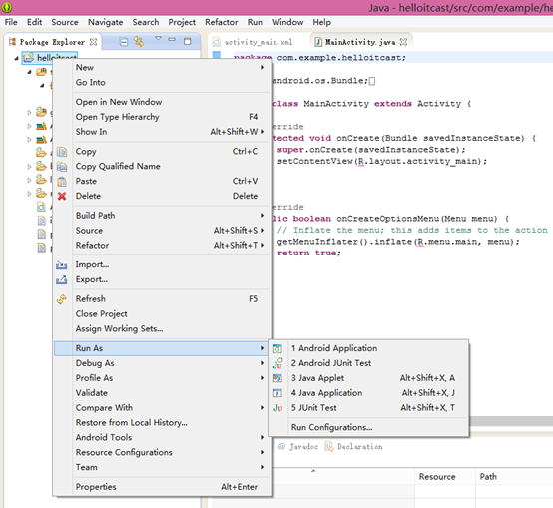Switch to the Declaration view tab

click(353, 447)
